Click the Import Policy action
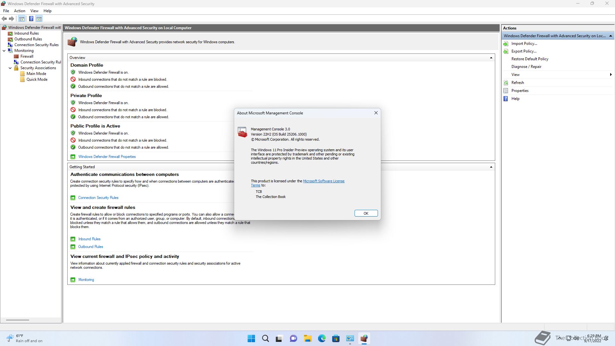 click(x=524, y=44)
